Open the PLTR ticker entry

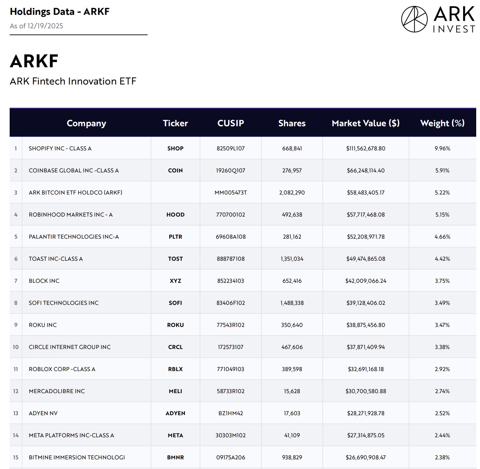pos(175,237)
